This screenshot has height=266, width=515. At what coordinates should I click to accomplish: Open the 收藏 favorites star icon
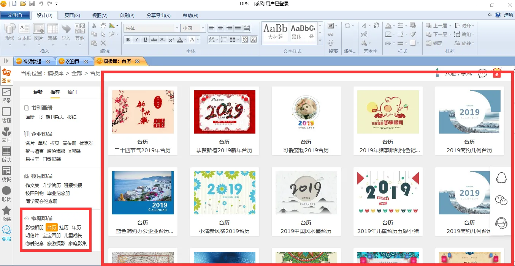pos(6,214)
